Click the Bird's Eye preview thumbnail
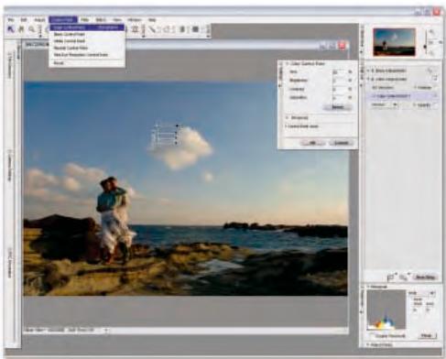Screen dimensions: 446x359 coord(394,42)
